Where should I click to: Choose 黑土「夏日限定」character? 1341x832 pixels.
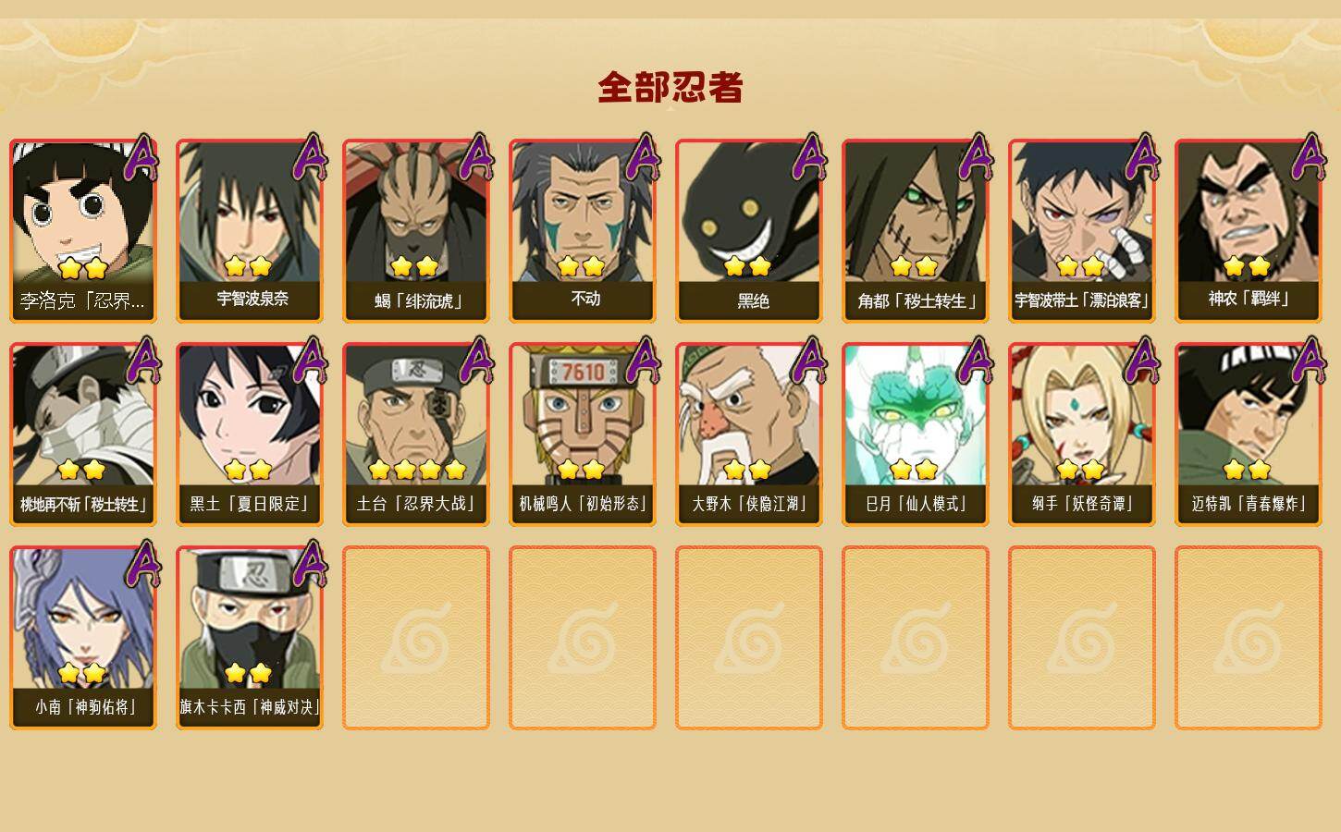coord(250,434)
